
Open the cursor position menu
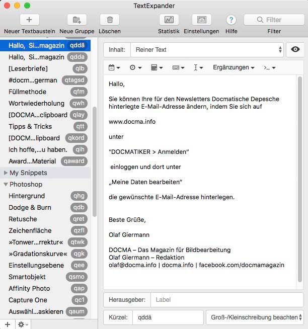point(198,67)
